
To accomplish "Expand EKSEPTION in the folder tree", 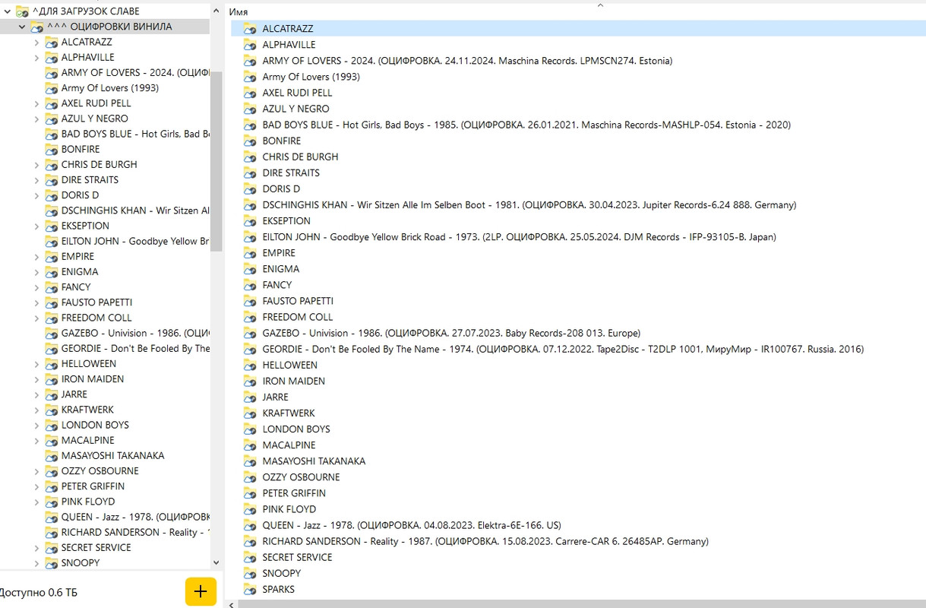I will 36,226.
